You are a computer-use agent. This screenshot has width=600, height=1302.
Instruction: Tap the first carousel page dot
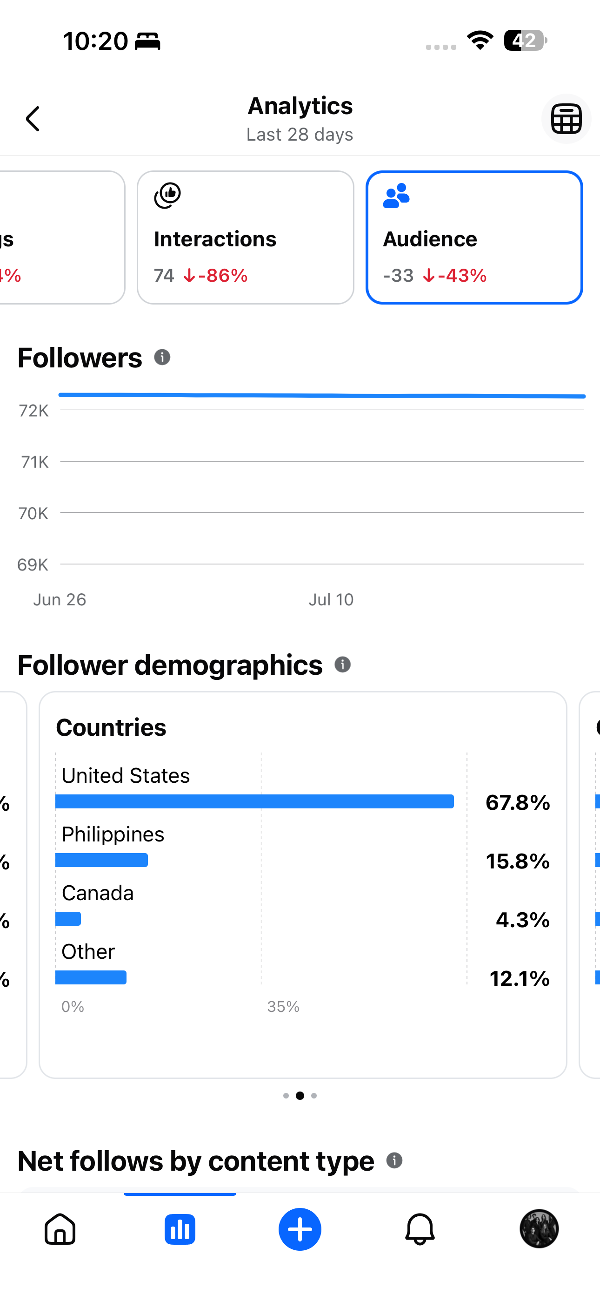[x=287, y=1096]
